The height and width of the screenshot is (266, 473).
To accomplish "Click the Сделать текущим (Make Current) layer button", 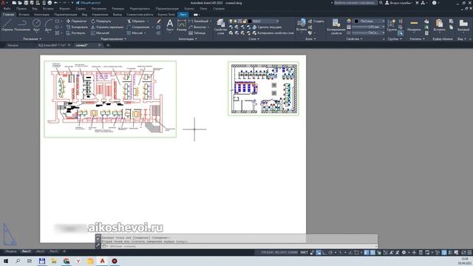I will point(267,27).
